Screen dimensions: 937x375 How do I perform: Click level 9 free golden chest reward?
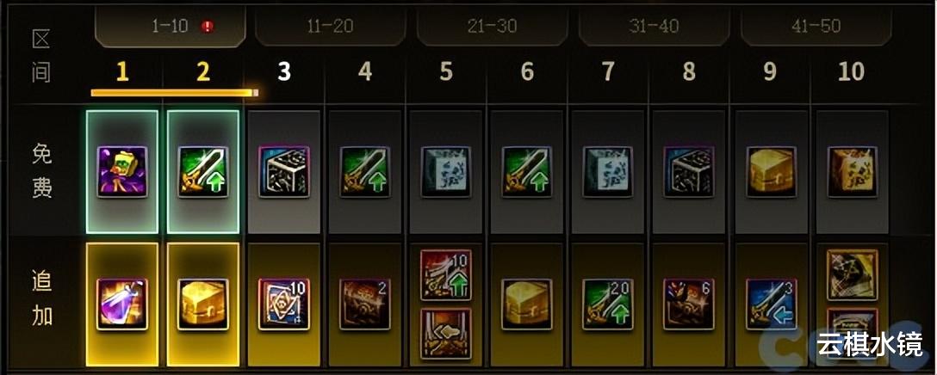771,172
